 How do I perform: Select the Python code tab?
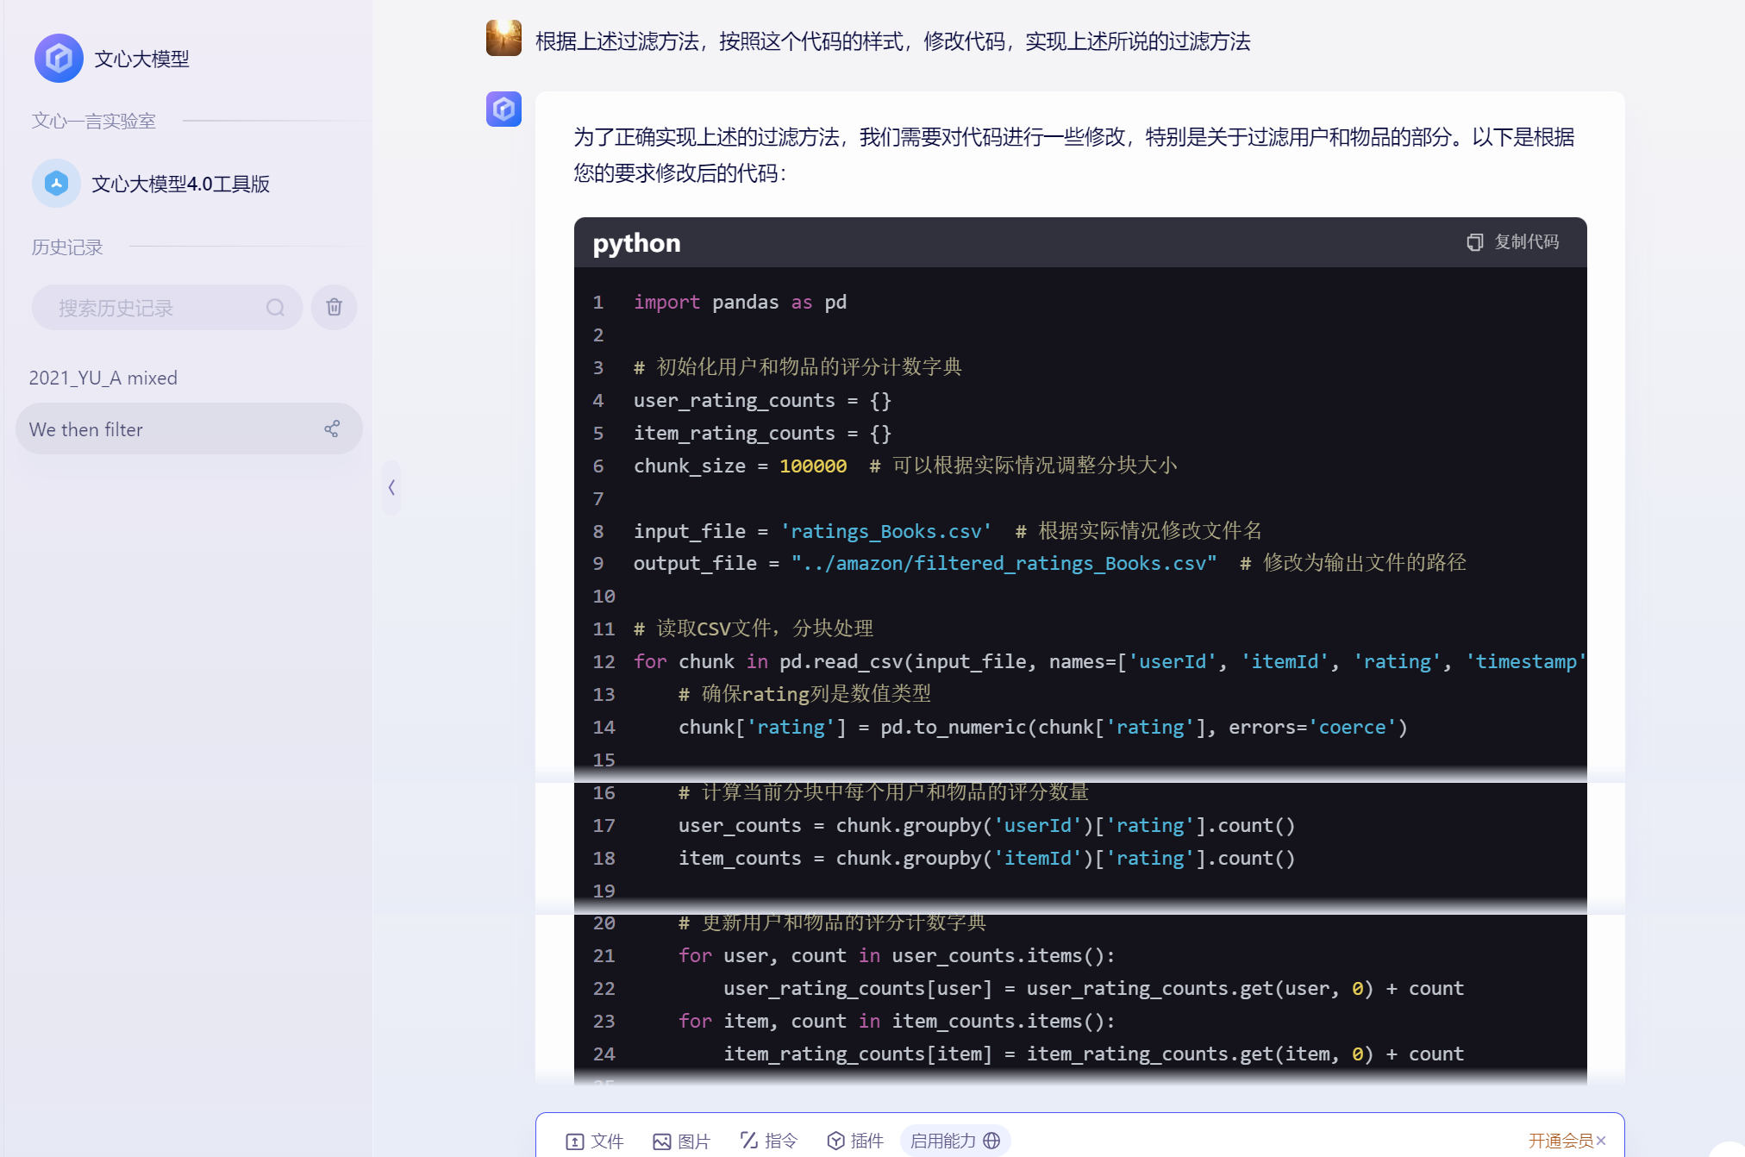(x=638, y=243)
